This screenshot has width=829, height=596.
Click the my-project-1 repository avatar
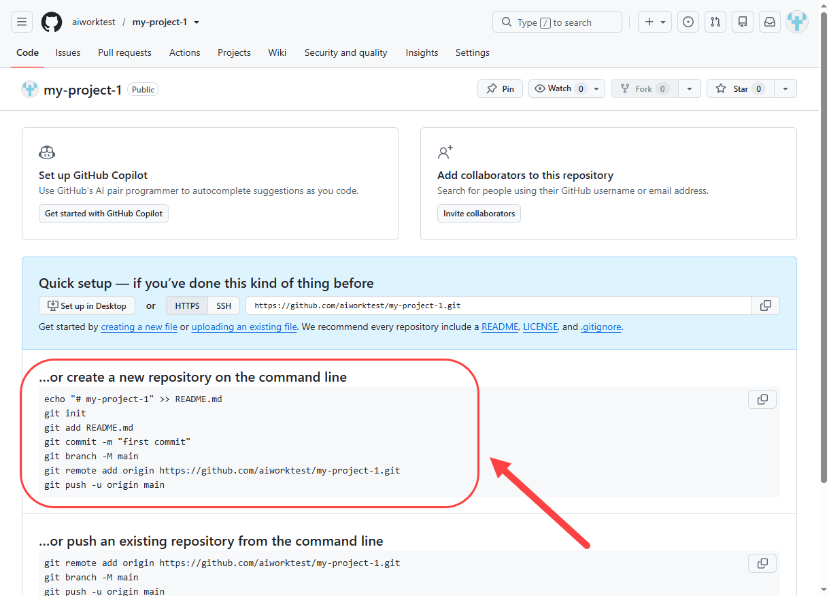(x=30, y=89)
